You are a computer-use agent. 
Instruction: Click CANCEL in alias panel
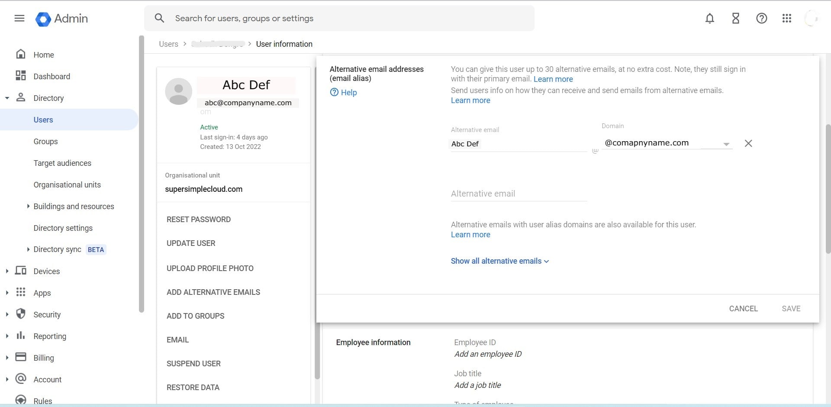click(743, 309)
